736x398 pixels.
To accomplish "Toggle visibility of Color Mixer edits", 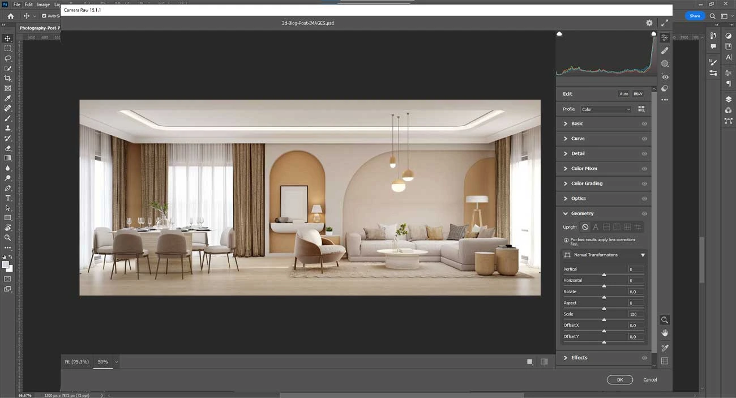I will 644,169.
